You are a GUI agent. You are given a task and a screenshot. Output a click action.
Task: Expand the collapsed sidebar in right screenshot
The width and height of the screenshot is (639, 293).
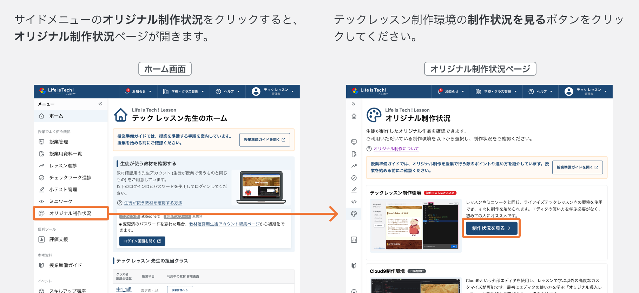pyautogui.click(x=354, y=104)
